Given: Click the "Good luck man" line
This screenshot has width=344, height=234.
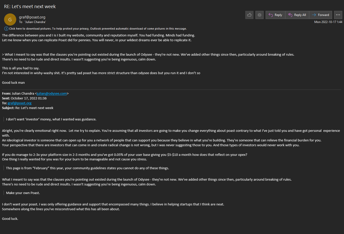Looking at the screenshot, I should [13, 83].
